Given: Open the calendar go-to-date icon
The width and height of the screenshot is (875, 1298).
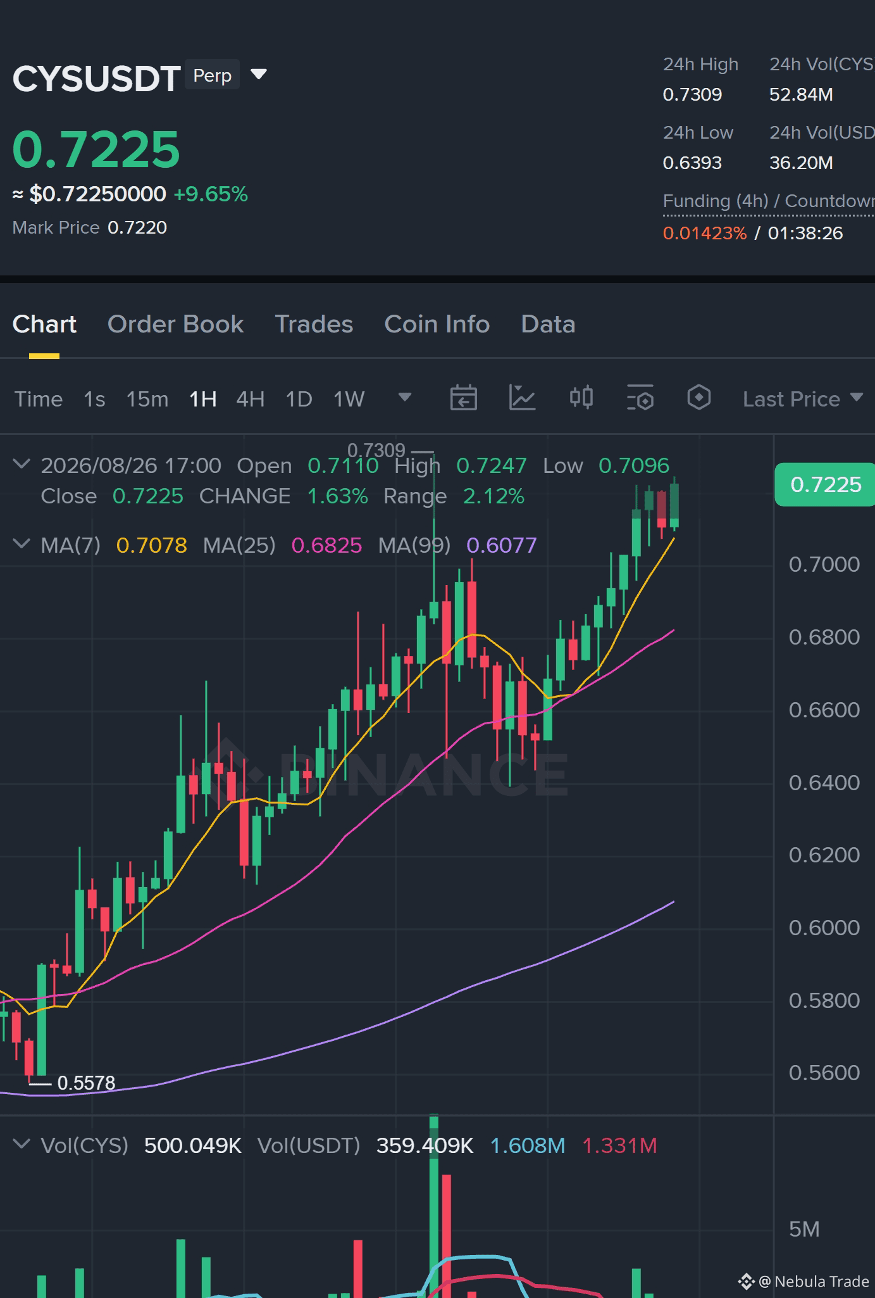Looking at the screenshot, I should click(x=463, y=398).
